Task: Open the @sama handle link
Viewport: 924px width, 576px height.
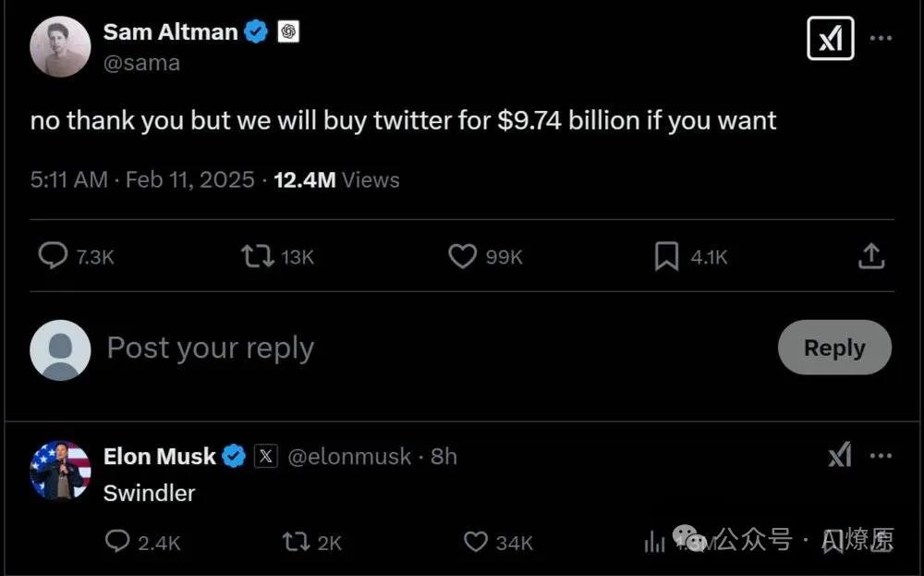Action: point(141,63)
